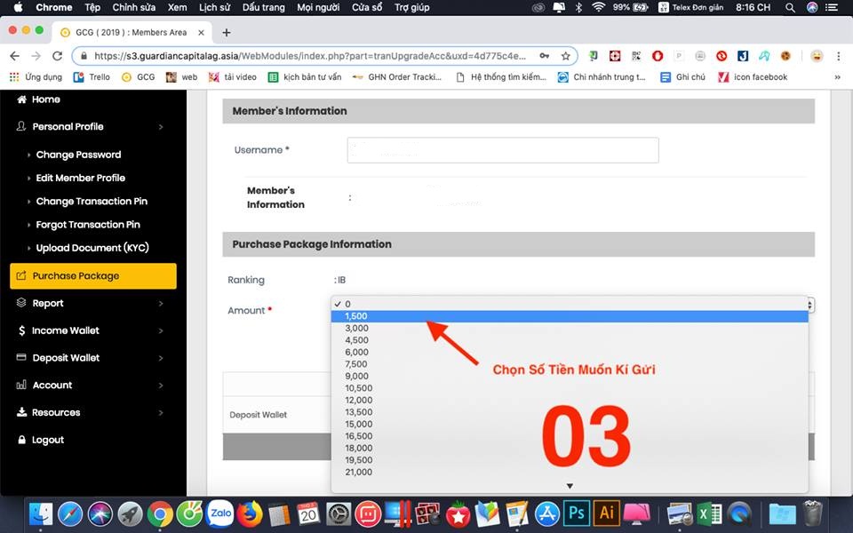Open the Lịch sử menu

[214, 7]
